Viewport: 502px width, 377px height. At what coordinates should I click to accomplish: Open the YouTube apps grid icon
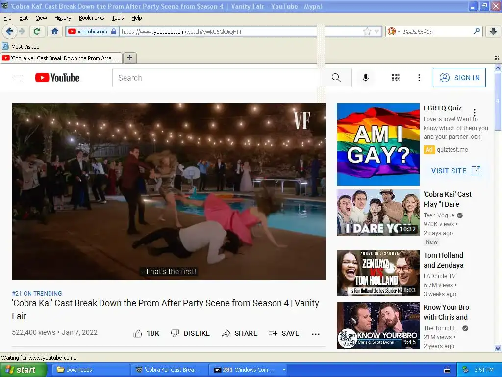(x=396, y=78)
